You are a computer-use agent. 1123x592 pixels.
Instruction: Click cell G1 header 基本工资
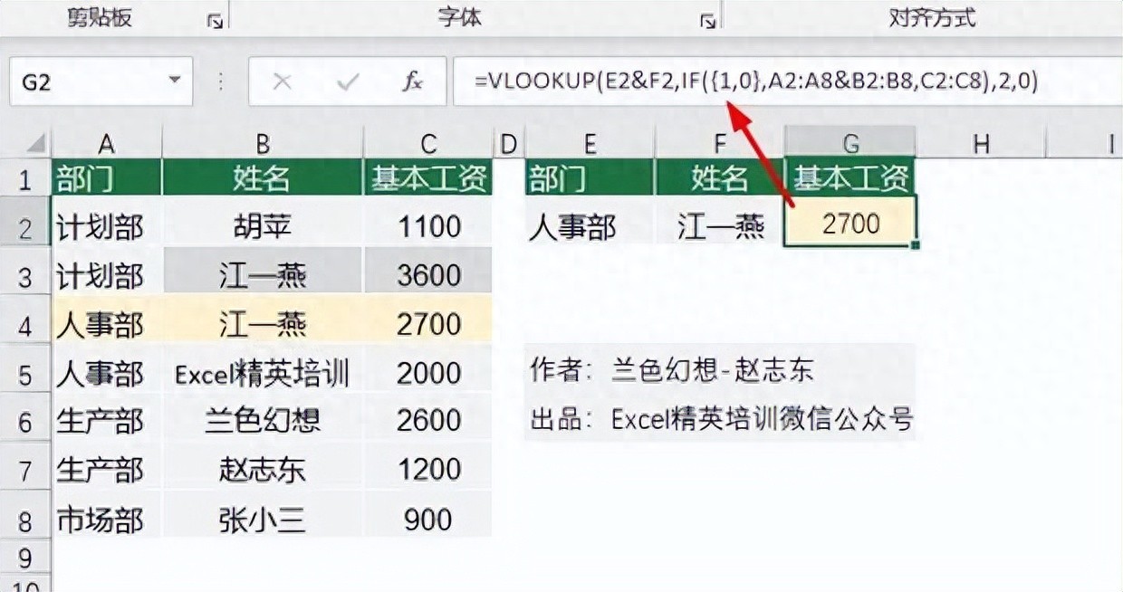pos(850,177)
